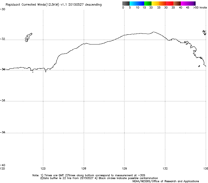The image size is (208, 183).
Task: Click the legend label '25'
Action: pos(159,8)
